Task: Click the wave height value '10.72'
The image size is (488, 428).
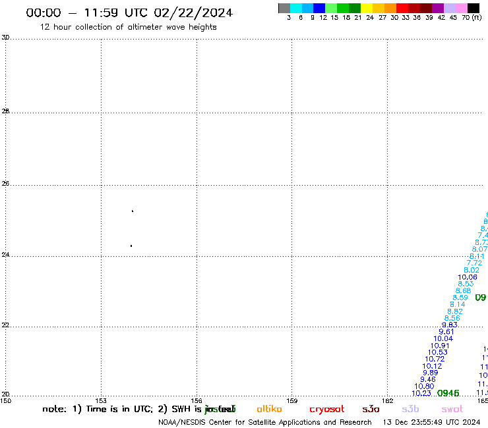Action: pyautogui.click(x=435, y=359)
